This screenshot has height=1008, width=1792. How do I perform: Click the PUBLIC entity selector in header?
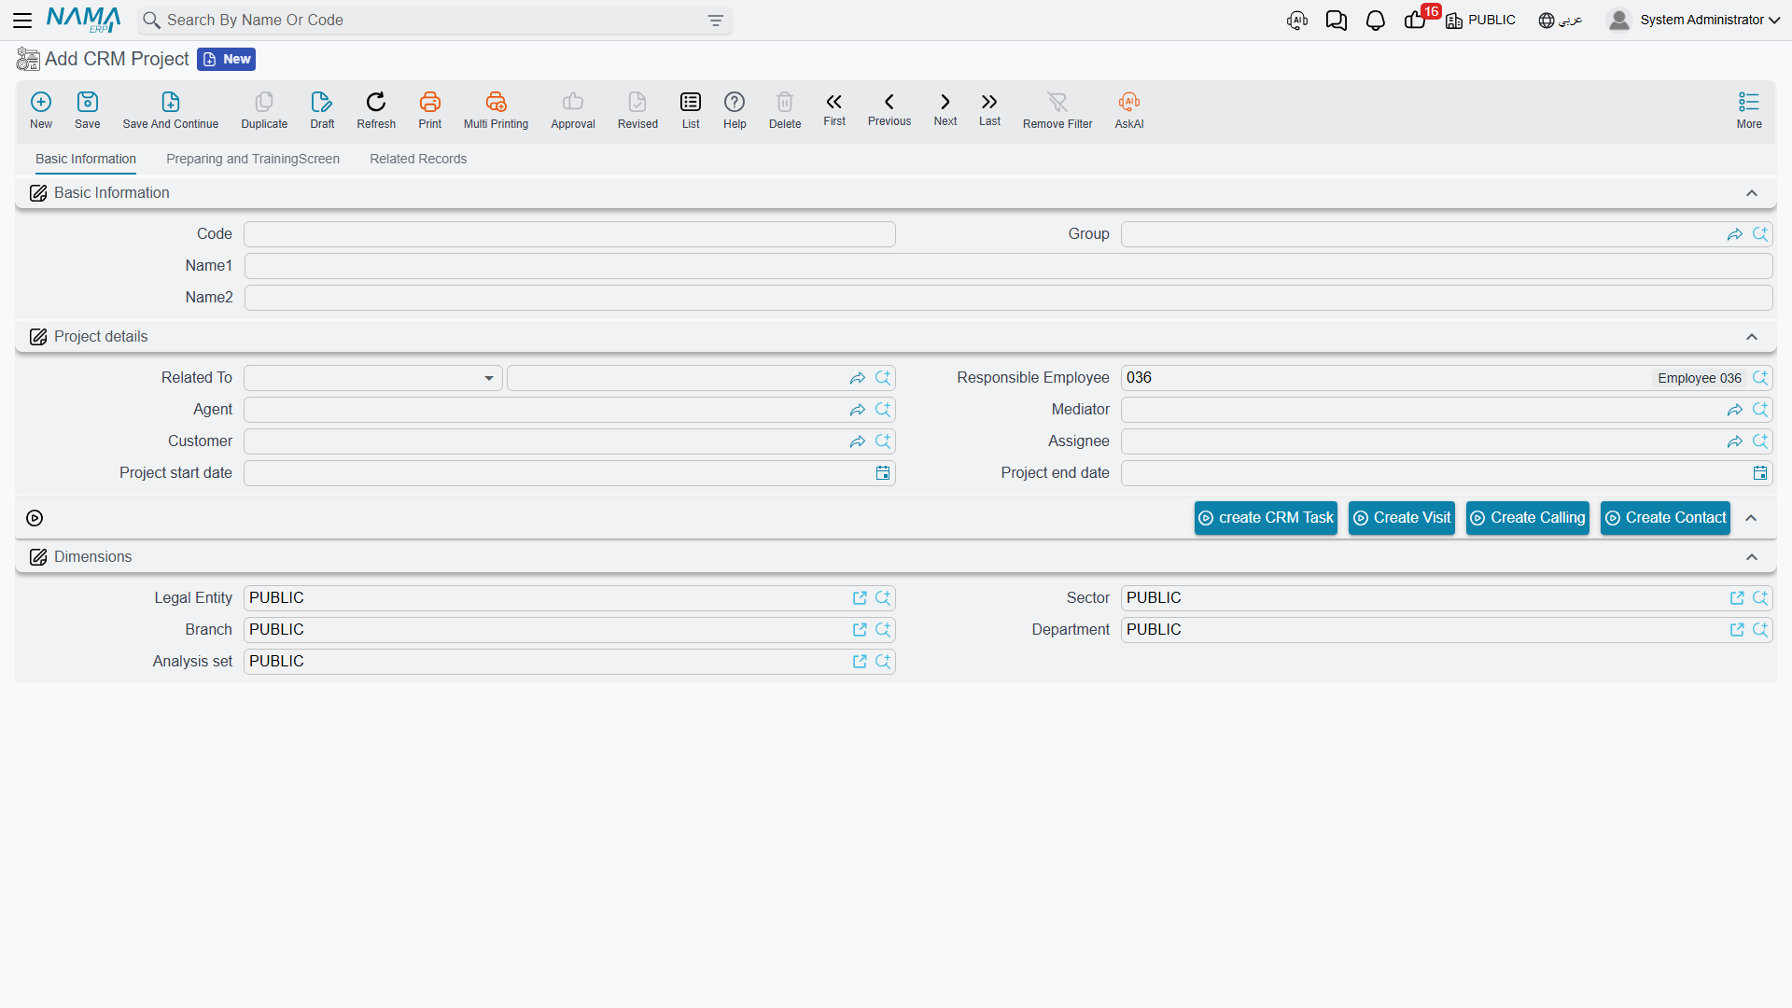point(1481,20)
